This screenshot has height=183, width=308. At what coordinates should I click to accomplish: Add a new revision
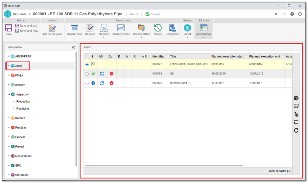point(52,30)
